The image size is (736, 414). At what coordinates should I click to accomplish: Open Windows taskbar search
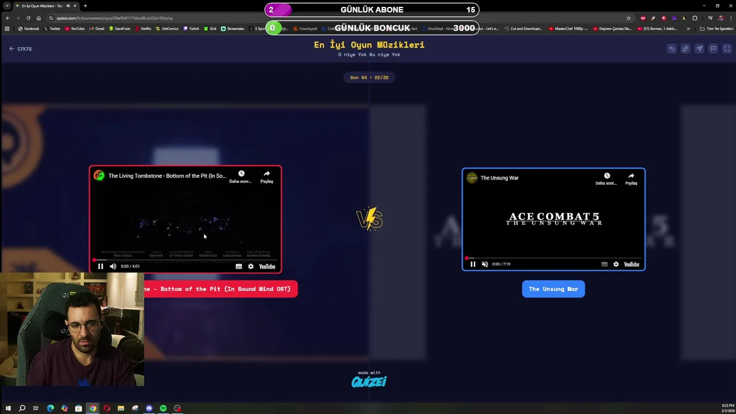coord(22,408)
